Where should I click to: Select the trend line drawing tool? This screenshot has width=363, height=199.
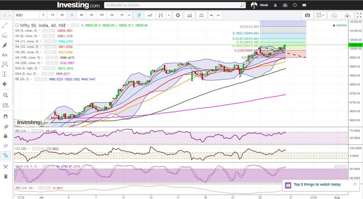(5, 26)
